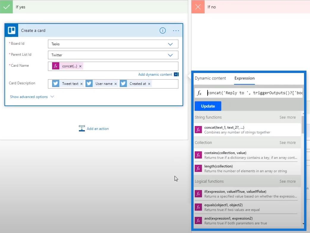Click the Add an action link

pos(98,128)
